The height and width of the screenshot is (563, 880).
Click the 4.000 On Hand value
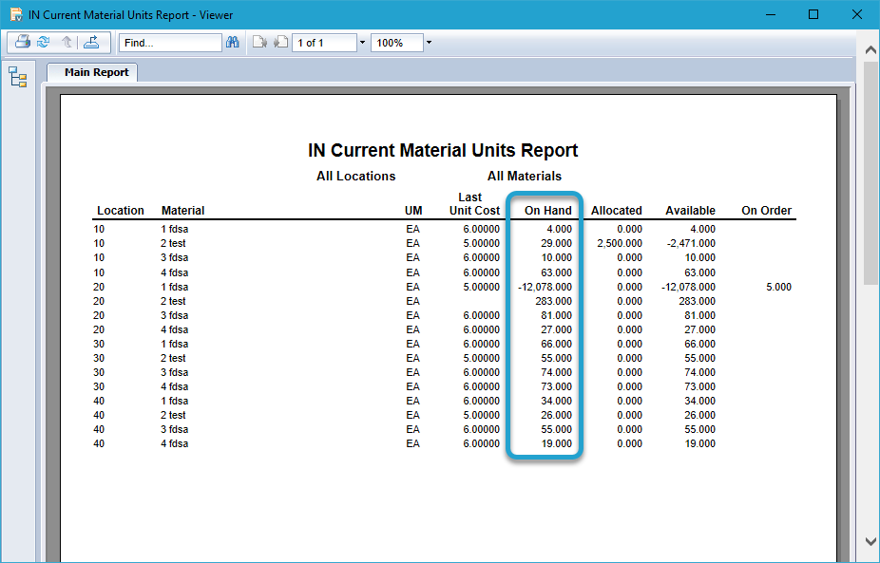point(560,230)
